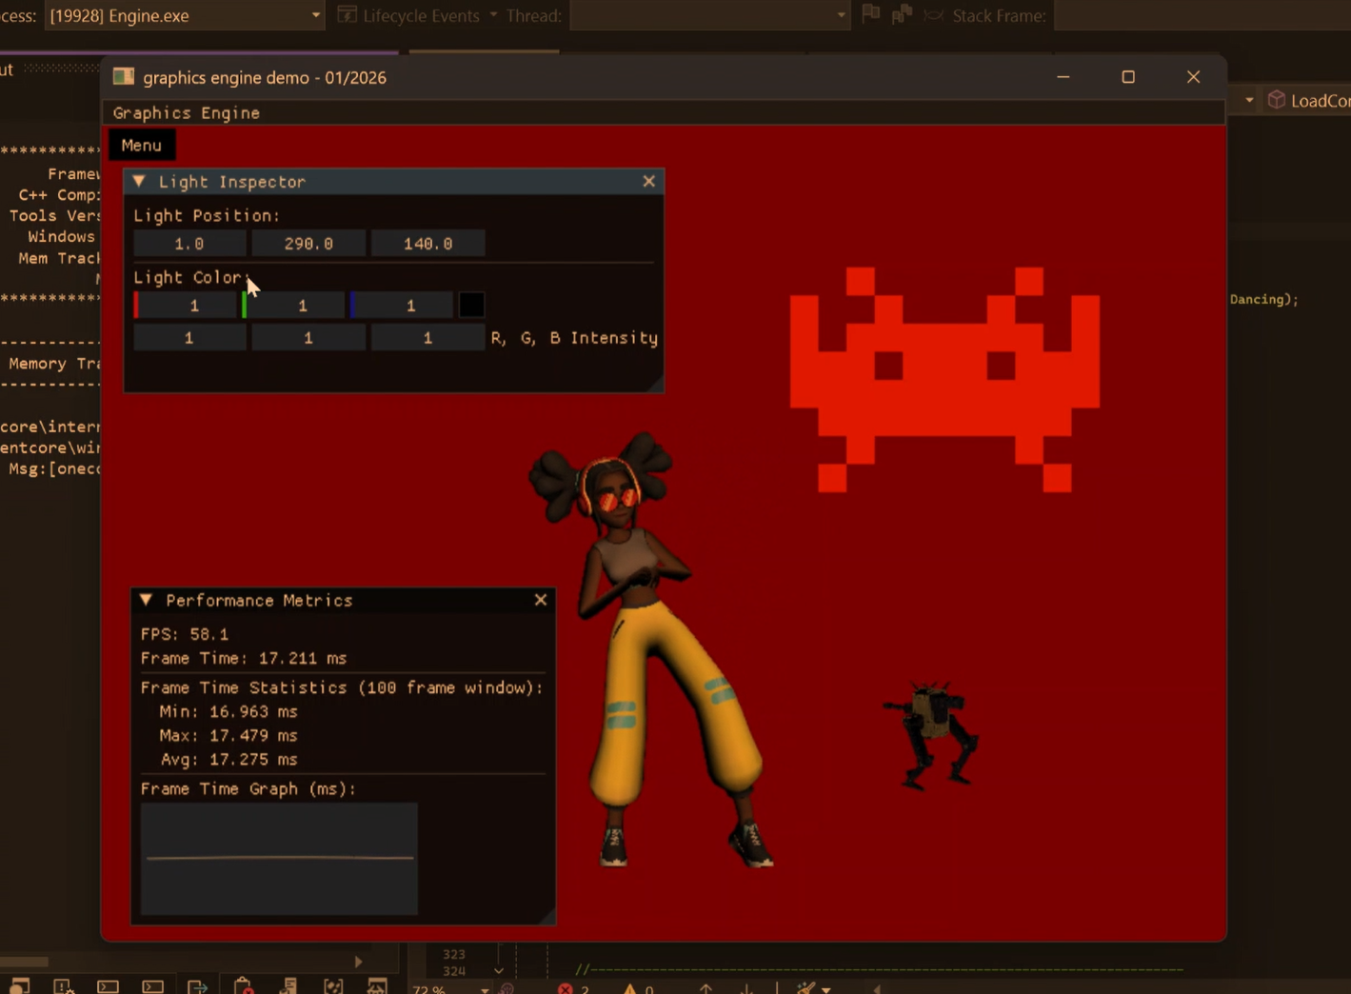Collapse the Performance Metrics panel triangle
Image resolution: width=1351 pixels, height=994 pixels.
click(146, 600)
